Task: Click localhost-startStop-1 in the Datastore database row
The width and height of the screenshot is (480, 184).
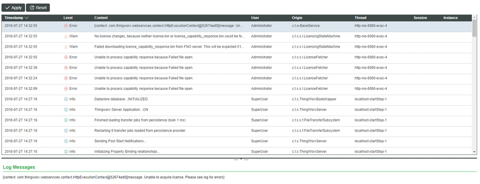Action: coord(370,99)
